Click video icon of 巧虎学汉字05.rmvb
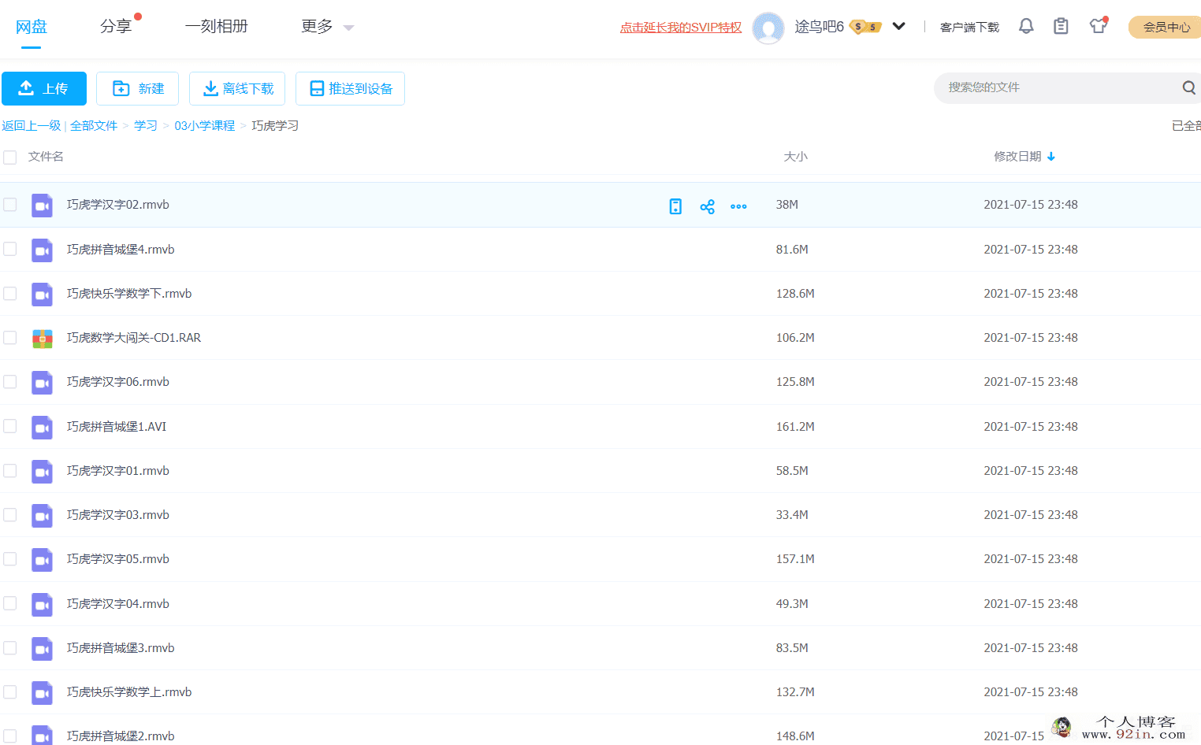This screenshot has width=1201, height=745. click(x=42, y=560)
